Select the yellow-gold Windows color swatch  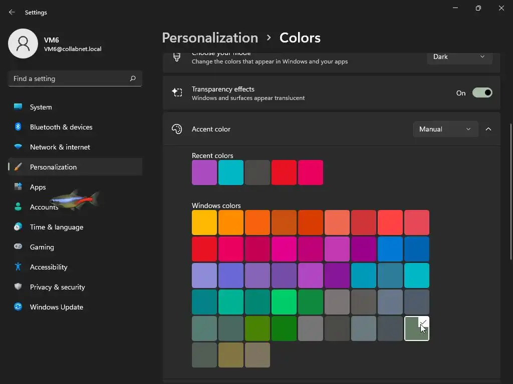coord(204,222)
